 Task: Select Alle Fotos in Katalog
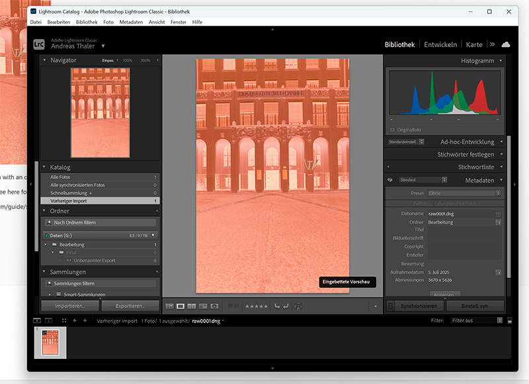pyautogui.click(x=101, y=177)
